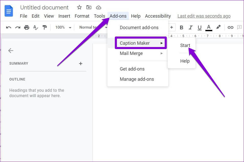The image size is (244, 162).
Task: Select the Paint format tool
Action: click(45, 27)
